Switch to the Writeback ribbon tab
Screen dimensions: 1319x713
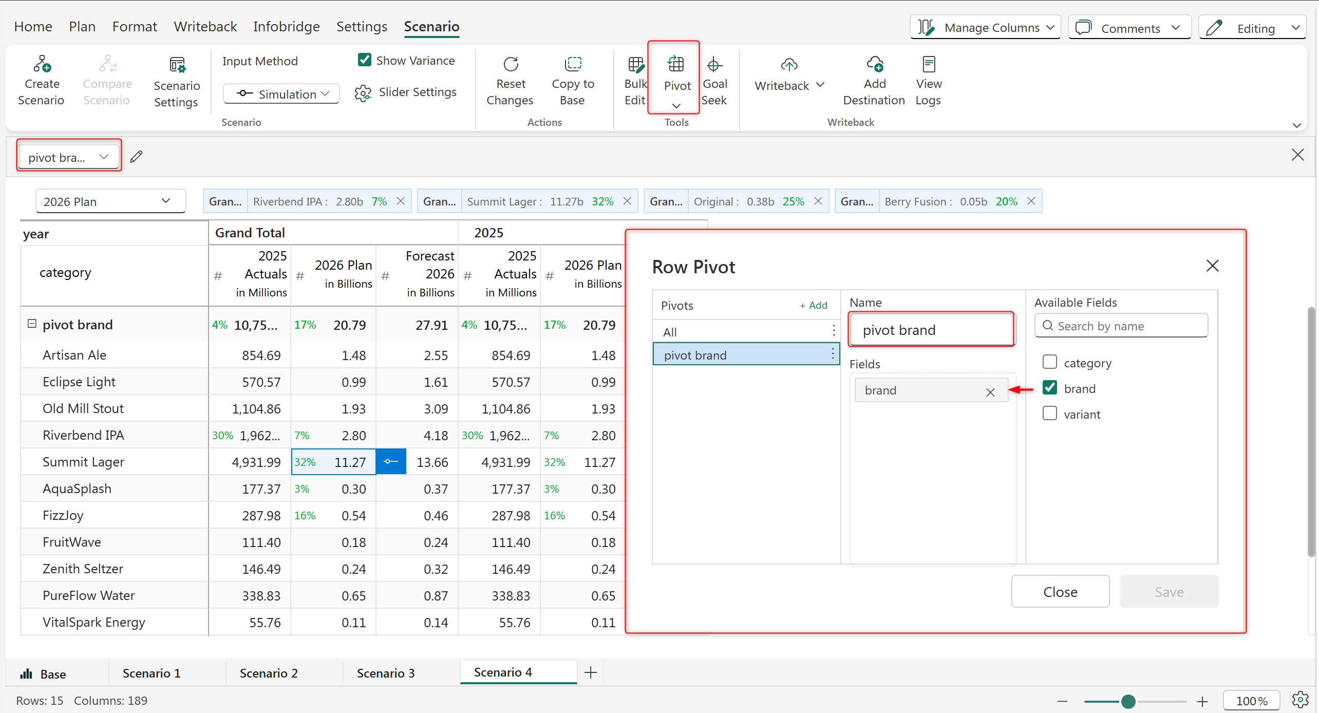coord(205,27)
